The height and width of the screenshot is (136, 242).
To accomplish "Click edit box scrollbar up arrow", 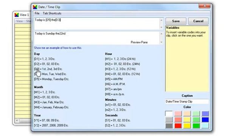I will tap(161, 20).
